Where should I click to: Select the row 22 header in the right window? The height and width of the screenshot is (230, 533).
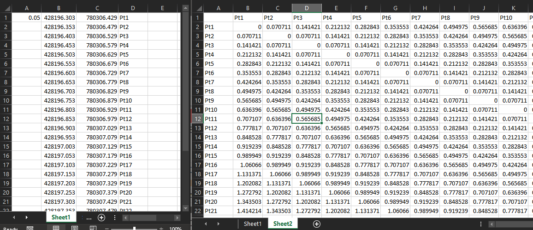[x=199, y=211]
